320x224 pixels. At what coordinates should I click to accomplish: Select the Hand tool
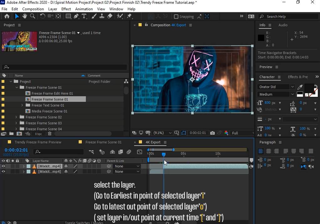pyautogui.click(x=24, y=16)
